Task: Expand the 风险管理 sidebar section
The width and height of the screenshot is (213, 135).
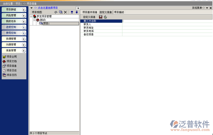Action: [24, 16]
